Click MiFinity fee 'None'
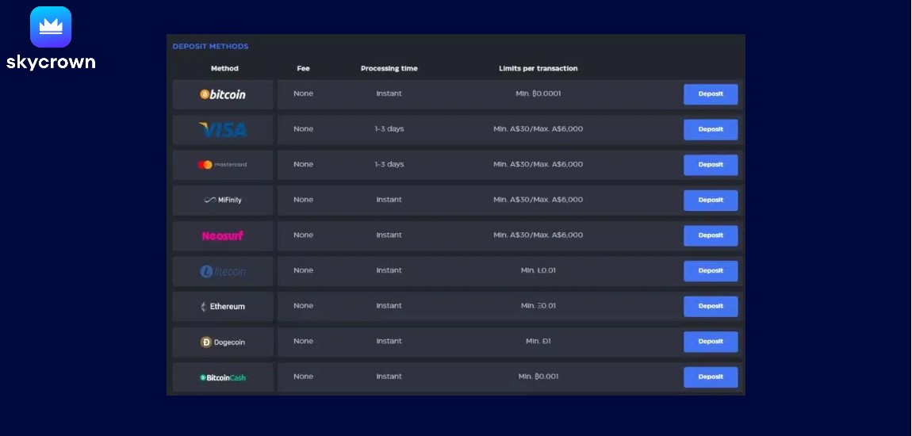 pos(303,200)
